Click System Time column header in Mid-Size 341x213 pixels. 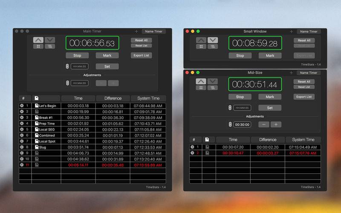coord(303,140)
